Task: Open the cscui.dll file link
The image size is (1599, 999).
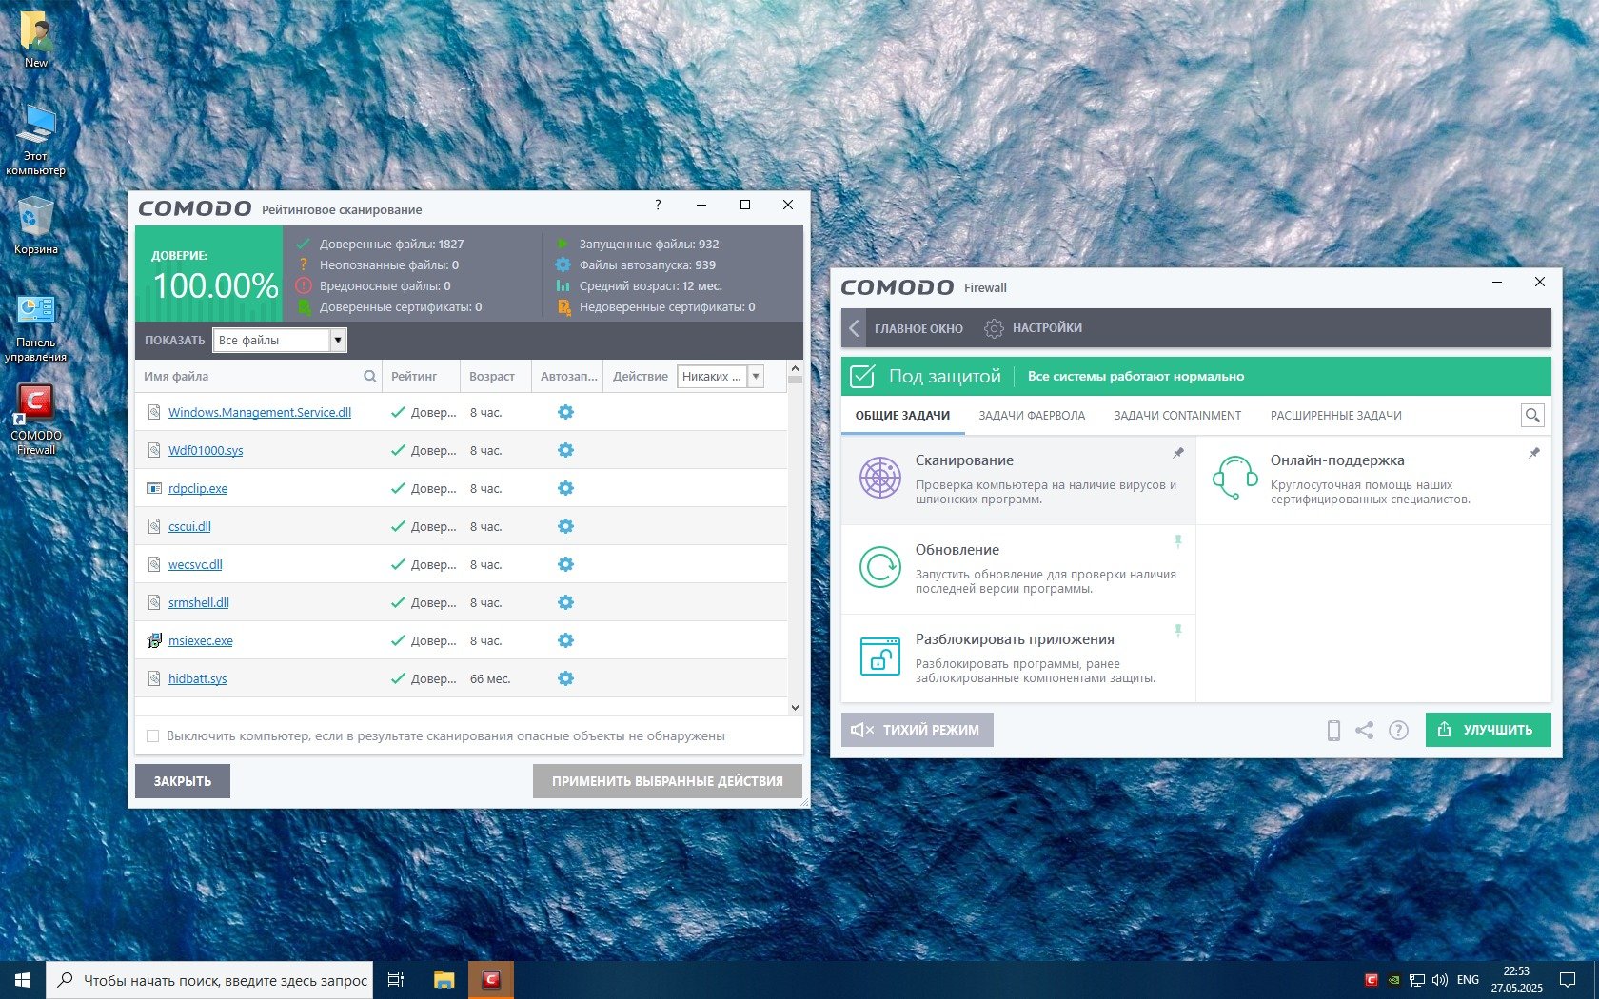Action: point(189,526)
